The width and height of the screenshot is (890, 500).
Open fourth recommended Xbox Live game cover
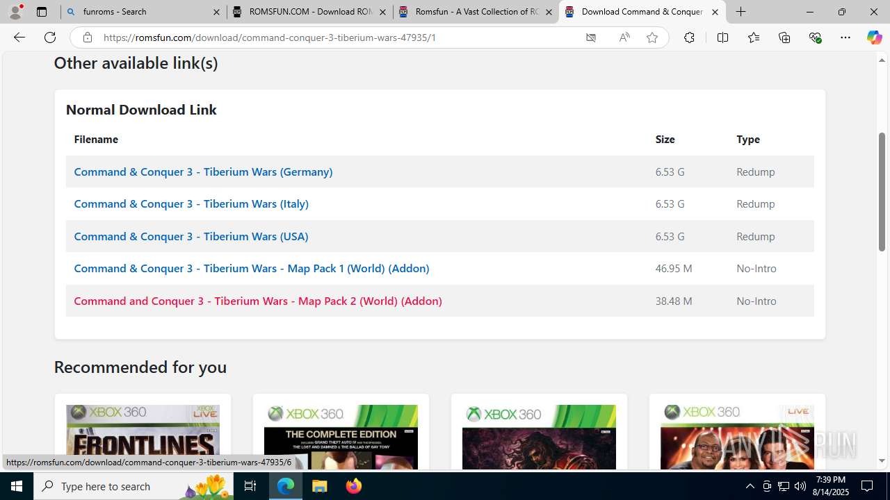[x=737, y=437]
